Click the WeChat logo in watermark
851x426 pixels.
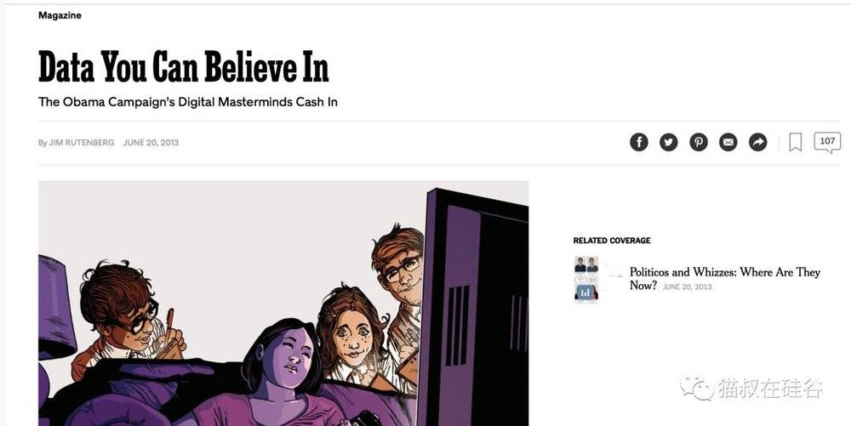click(696, 389)
